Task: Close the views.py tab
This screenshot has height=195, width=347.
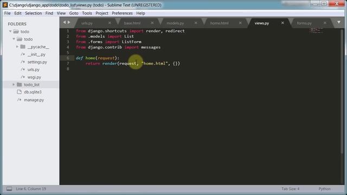Action: coord(282,23)
